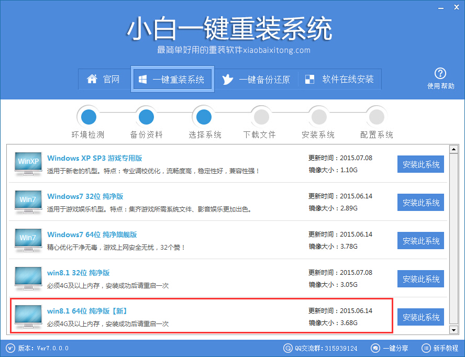This screenshot has height=357, width=465.
Task: Select the lightning icon on 一键备份还原
Action: 228,79
